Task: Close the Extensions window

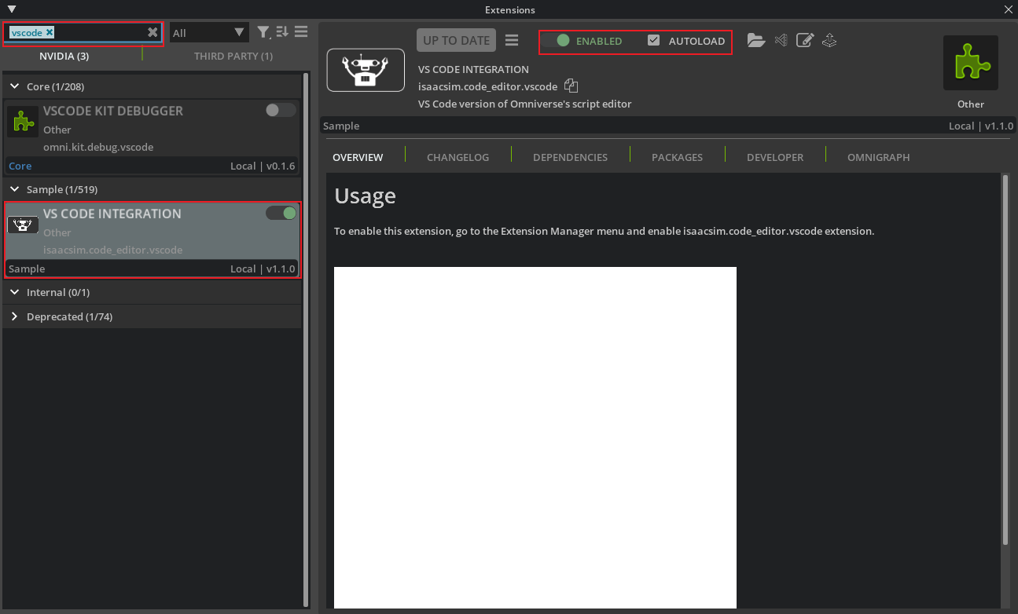Action: 1009,9
